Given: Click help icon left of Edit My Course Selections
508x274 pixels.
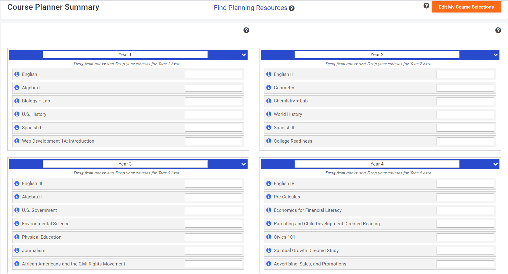Looking at the screenshot, I should [x=426, y=5].
